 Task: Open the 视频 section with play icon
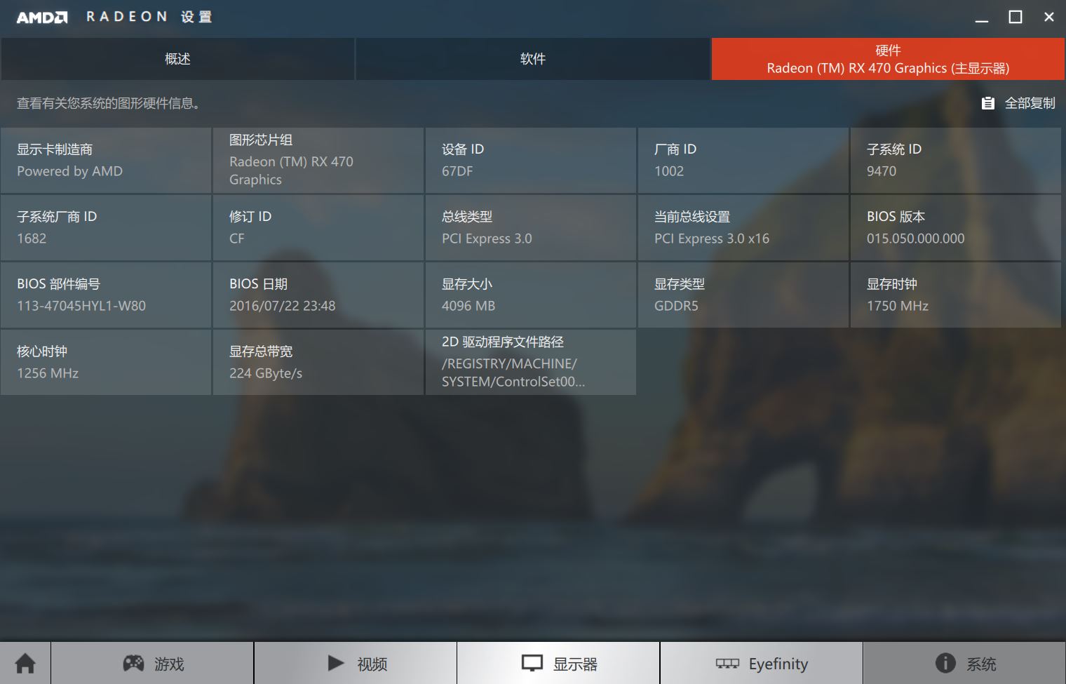pos(356,663)
